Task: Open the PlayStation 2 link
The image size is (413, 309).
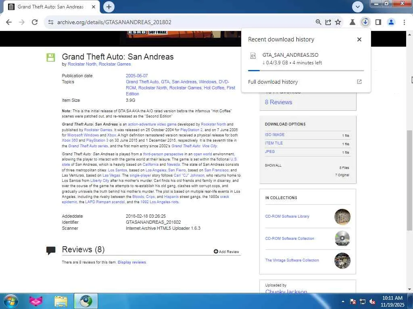Action: 192,130
